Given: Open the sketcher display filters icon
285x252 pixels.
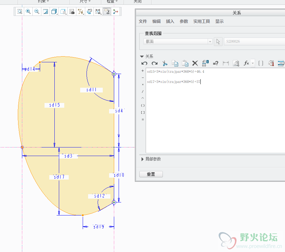Looking at the screenshot, I should point(98,12).
